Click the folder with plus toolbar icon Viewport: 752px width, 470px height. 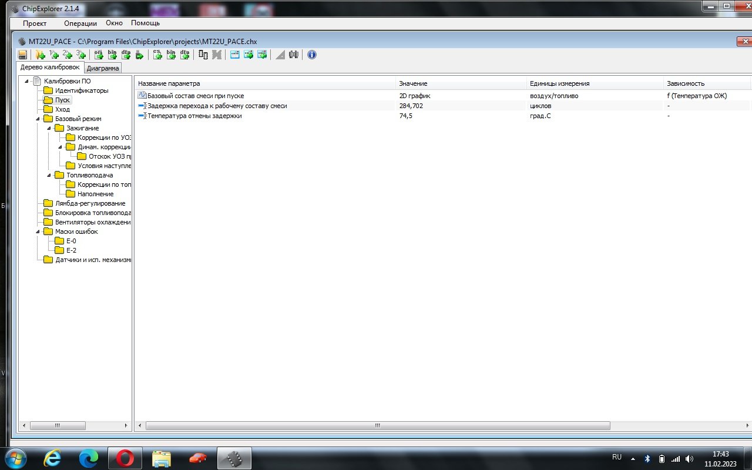tap(40, 55)
